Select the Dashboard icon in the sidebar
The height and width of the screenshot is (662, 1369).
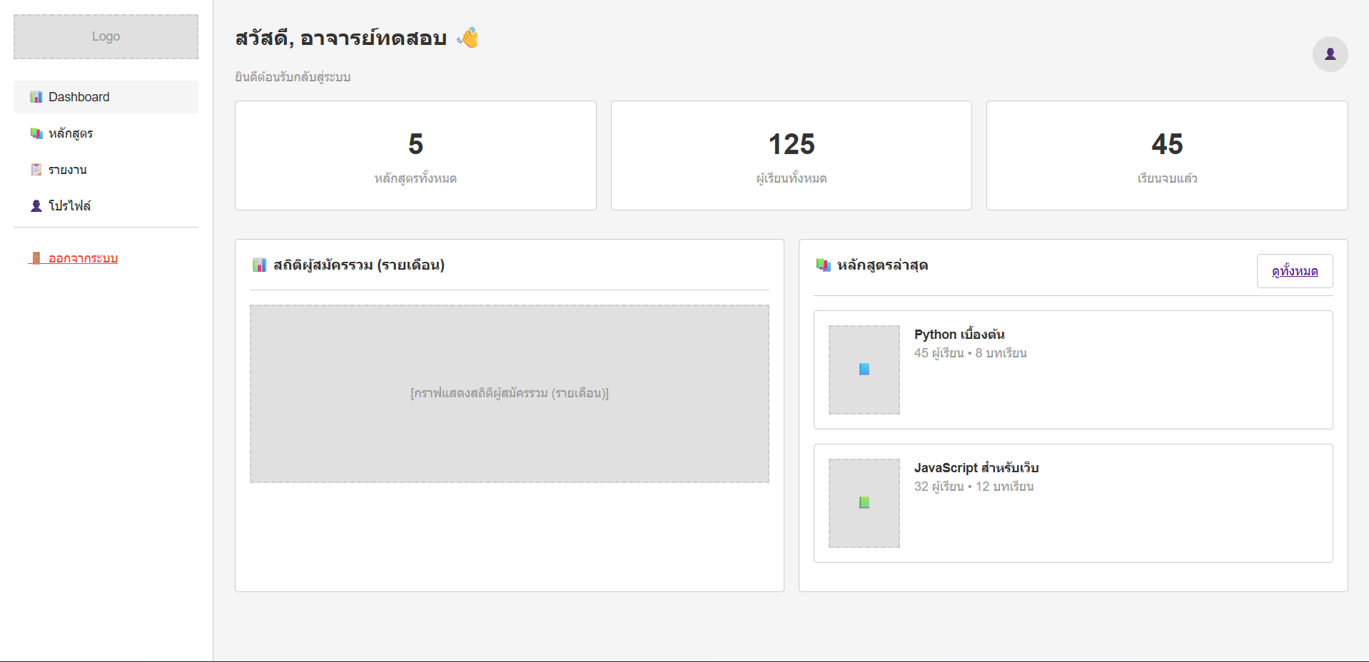(x=34, y=96)
